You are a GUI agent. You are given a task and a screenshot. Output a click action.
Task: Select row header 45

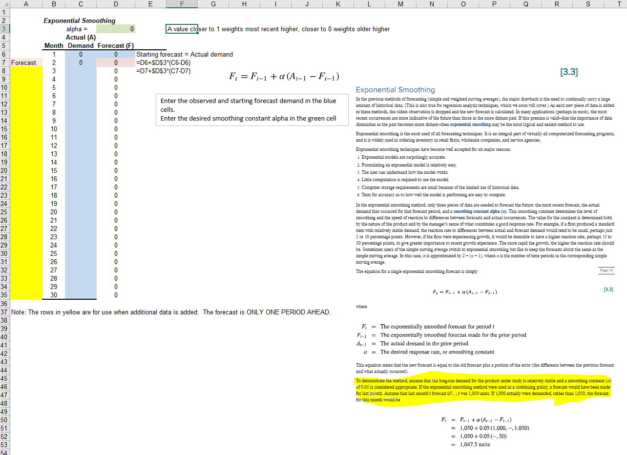click(x=5, y=378)
